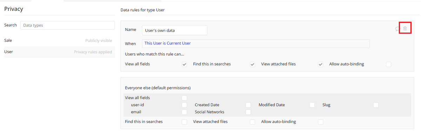Viewport: 421px width, 131px height.
Task: Delete the User's own data rule
Action: pyautogui.click(x=405, y=29)
